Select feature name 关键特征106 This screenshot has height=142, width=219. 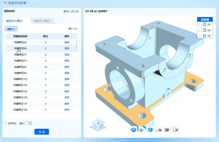(20, 97)
